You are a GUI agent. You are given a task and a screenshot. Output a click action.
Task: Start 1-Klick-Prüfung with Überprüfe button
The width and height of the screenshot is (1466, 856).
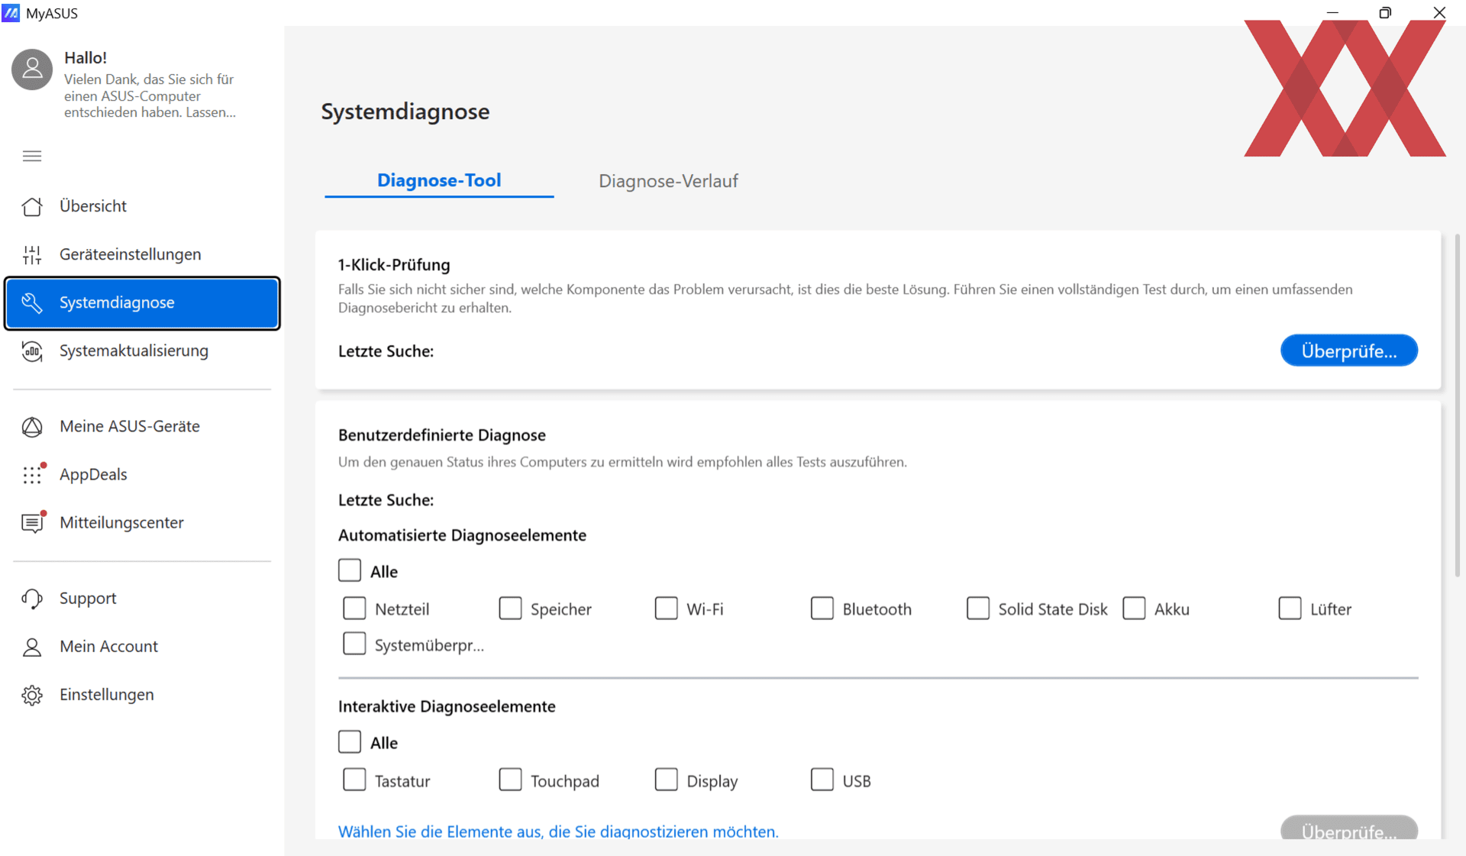tap(1348, 350)
